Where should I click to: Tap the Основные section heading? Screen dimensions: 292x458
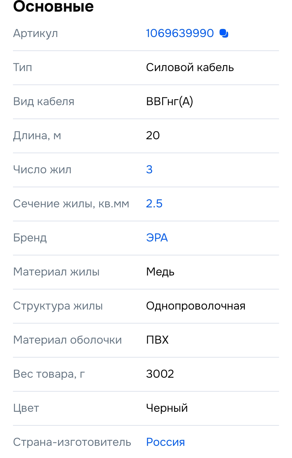coord(53,6)
